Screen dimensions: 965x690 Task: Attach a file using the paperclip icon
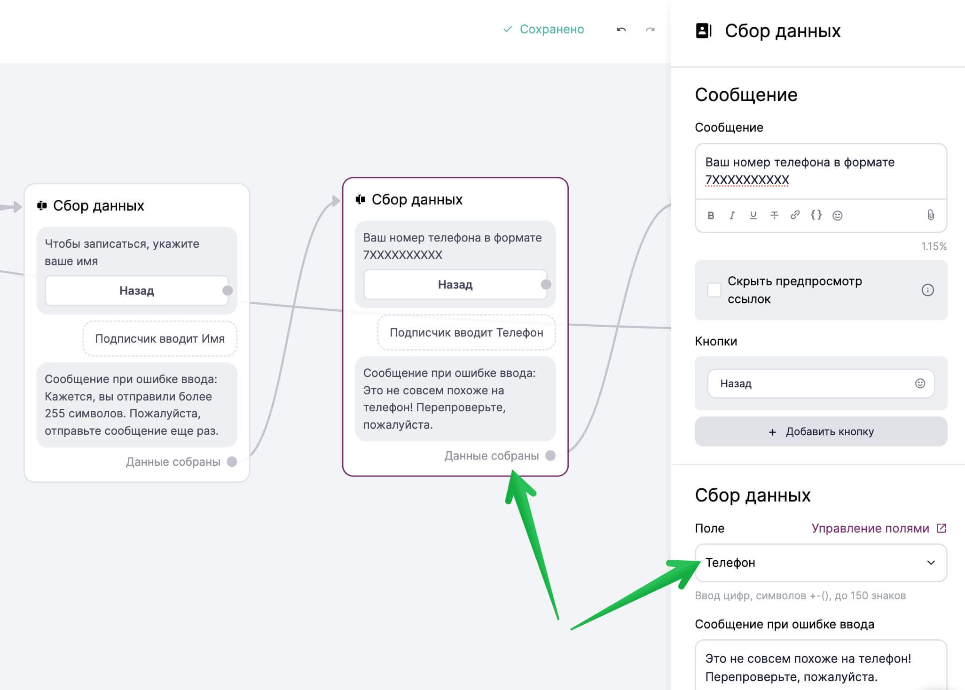coord(931,215)
